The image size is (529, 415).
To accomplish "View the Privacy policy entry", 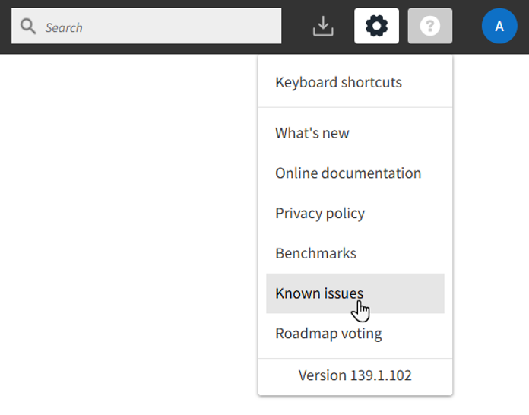I will click(320, 214).
